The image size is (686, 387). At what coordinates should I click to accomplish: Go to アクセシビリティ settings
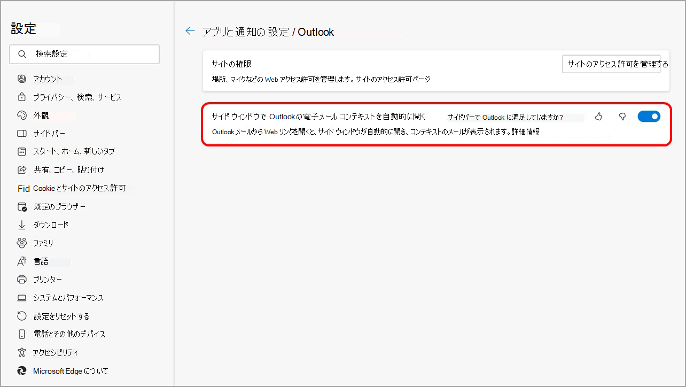pyautogui.click(x=56, y=352)
